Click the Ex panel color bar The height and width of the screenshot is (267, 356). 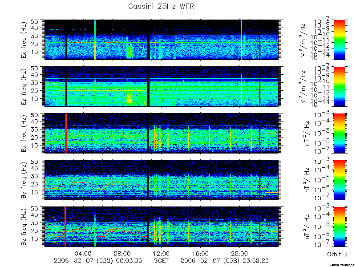point(339,40)
